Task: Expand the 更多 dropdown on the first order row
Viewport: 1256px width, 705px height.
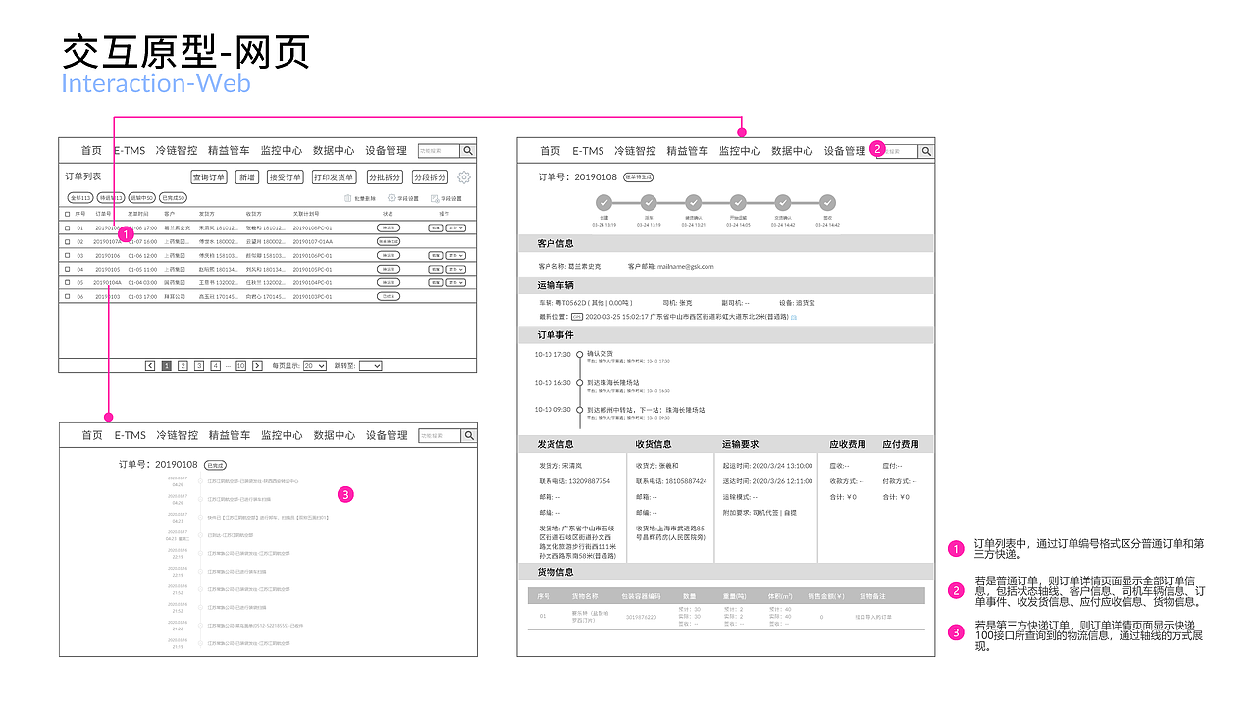Action: [454, 227]
